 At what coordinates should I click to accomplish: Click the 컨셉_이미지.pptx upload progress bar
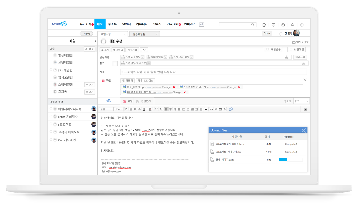pos(291,160)
